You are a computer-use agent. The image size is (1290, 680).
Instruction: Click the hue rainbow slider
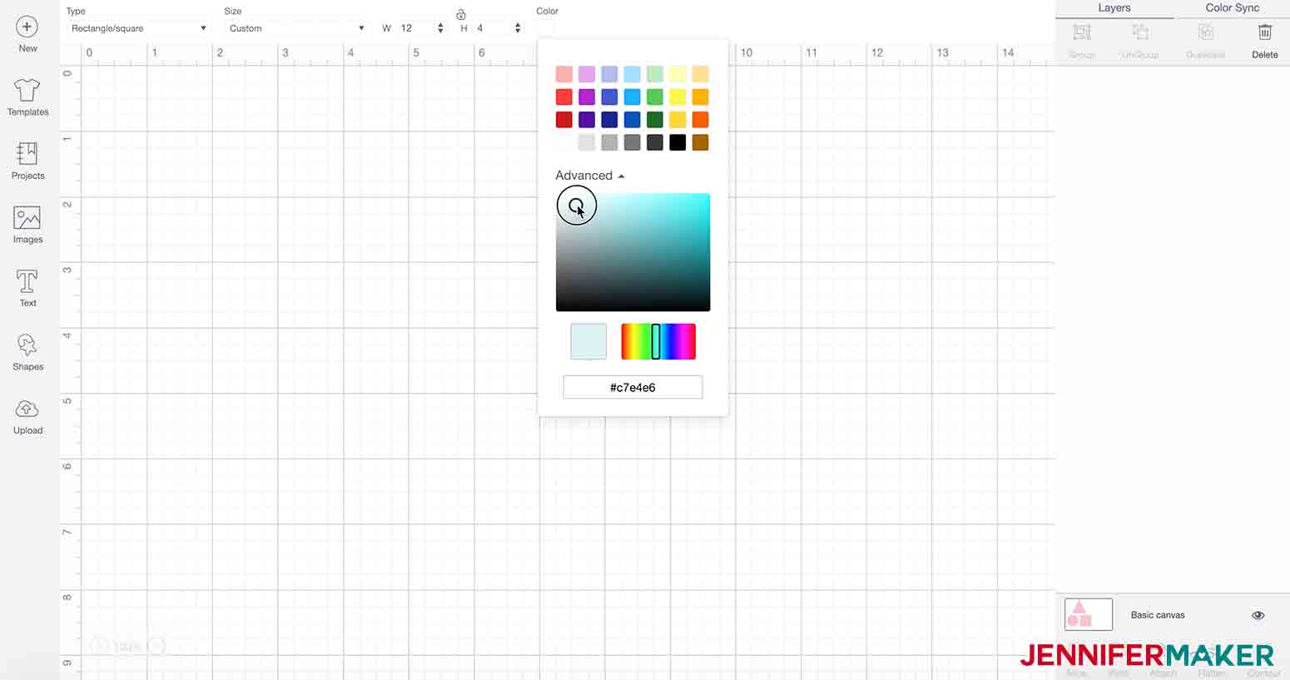[x=658, y=341]
